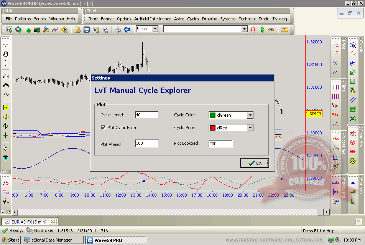This screenshot has width=365, height=245.
Task: Expand the 5 min timeframe dropdown
Action: pyautogui.click(x=155, y=29)
